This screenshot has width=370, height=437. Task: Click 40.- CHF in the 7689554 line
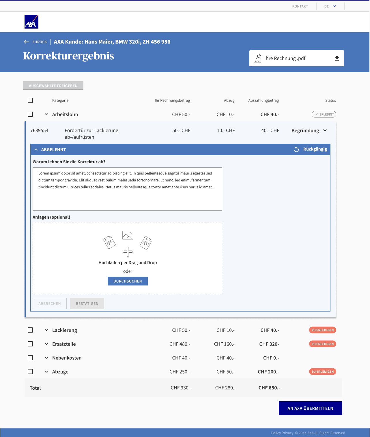coord(270,130)
